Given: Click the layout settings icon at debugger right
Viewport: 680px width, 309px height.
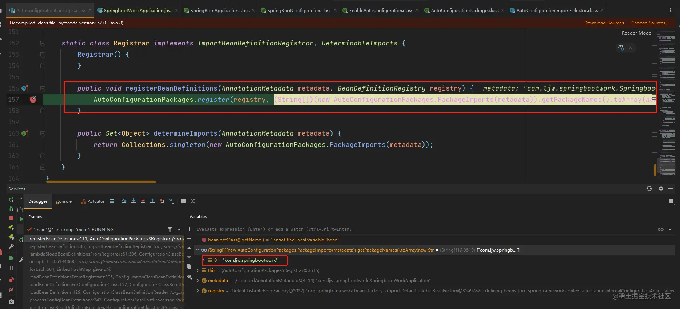Looking at the screenshot, I should pos(671,201).
